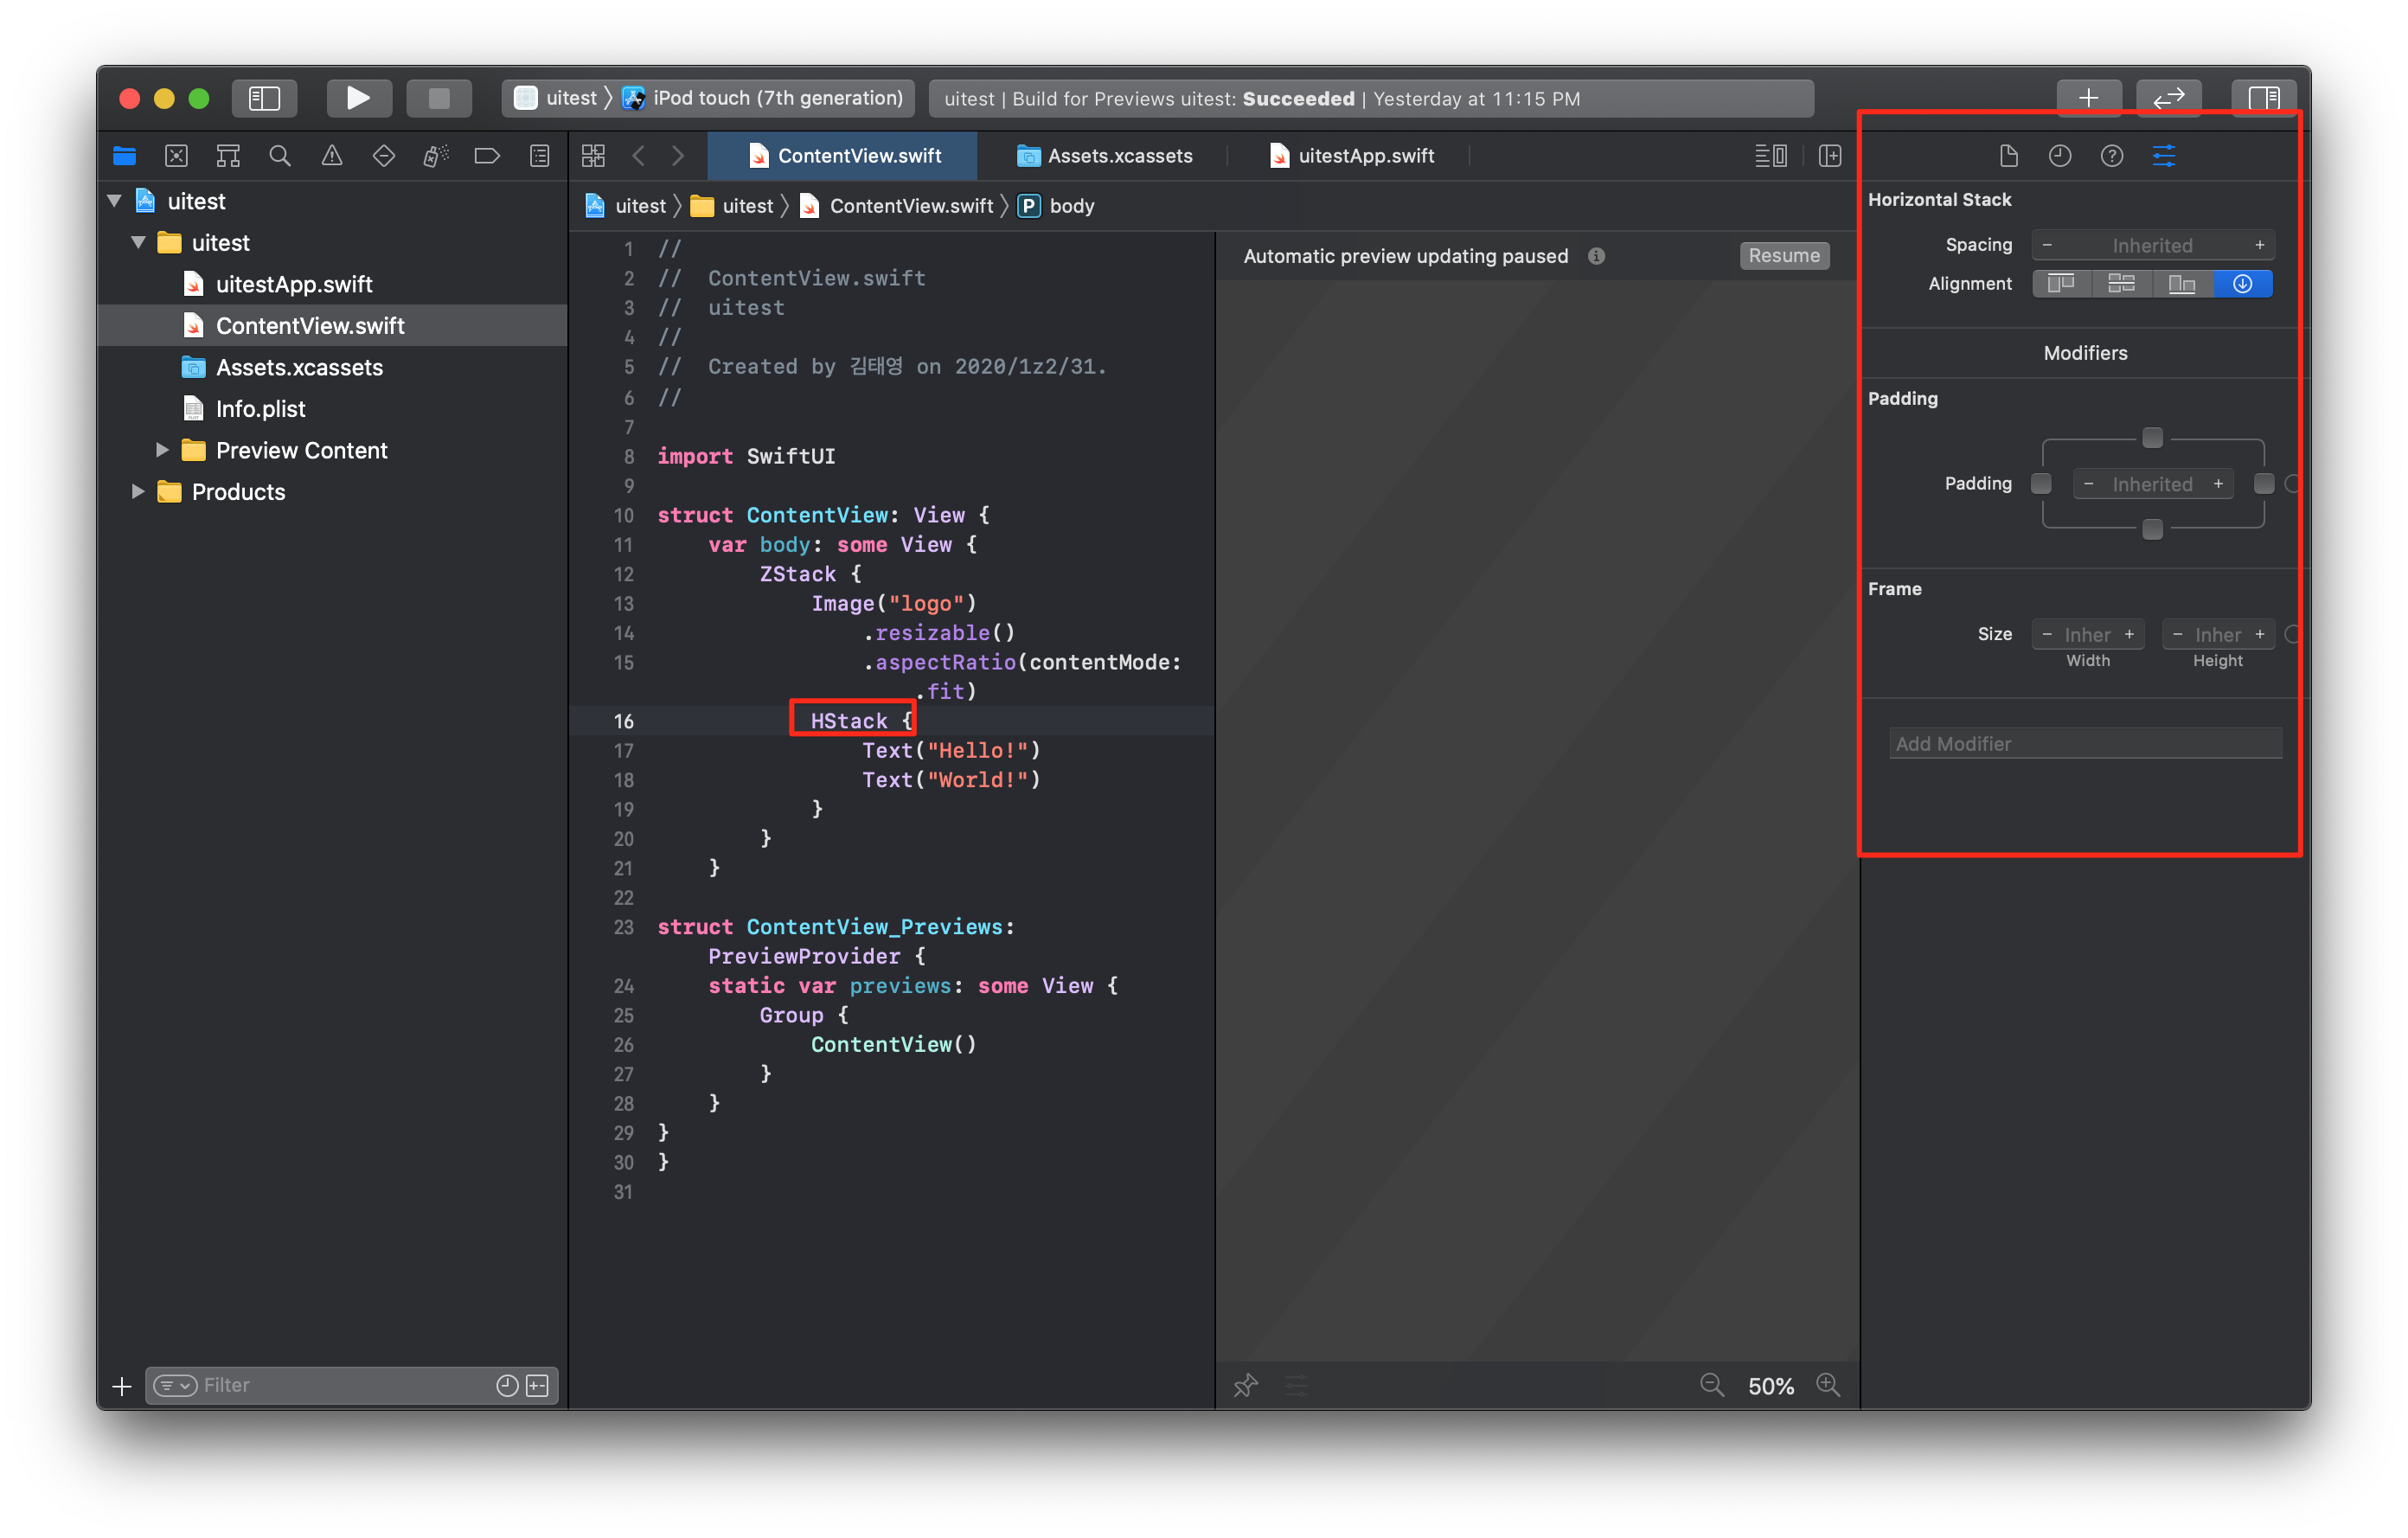The width and height of the screenshot is (2408, 1538).
Task: Pin the preview with pin icon
Action: pos(1245,1385)
